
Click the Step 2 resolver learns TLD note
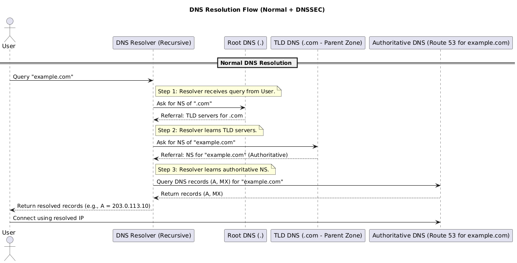click(209, 130)
